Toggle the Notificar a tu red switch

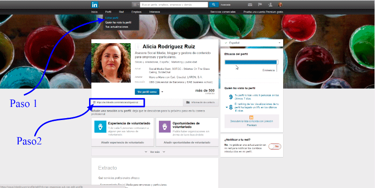point(275,147)
